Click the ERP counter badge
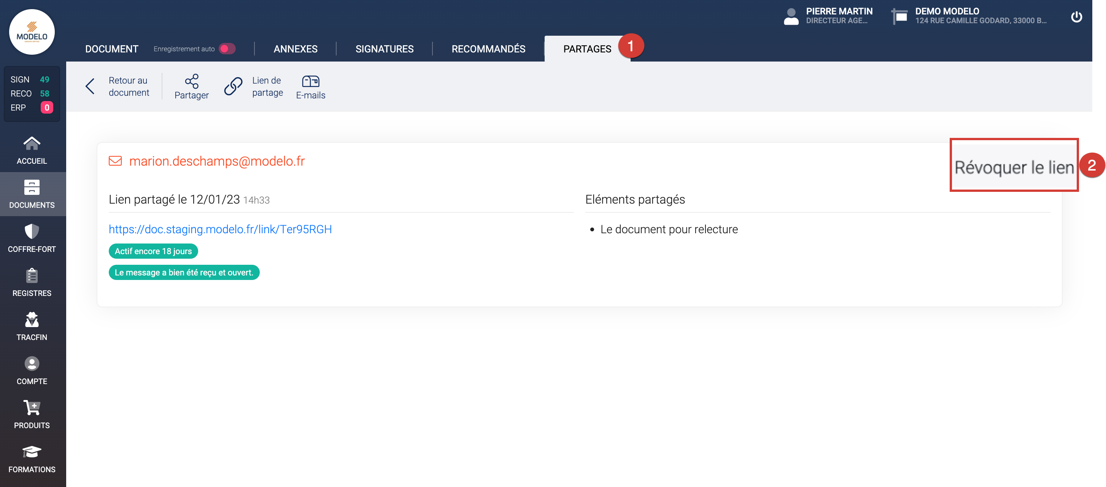This screenshot has width=1106, height=487. click(47, 108)
